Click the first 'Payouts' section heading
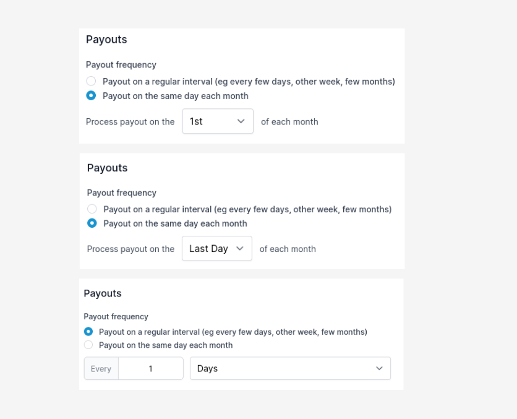This screenshot has height=419, width=517. tap(106, 39)
